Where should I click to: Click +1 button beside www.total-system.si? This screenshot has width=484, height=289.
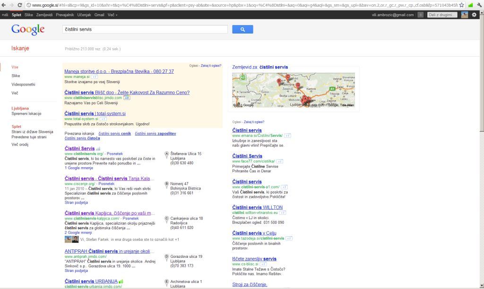103,119
